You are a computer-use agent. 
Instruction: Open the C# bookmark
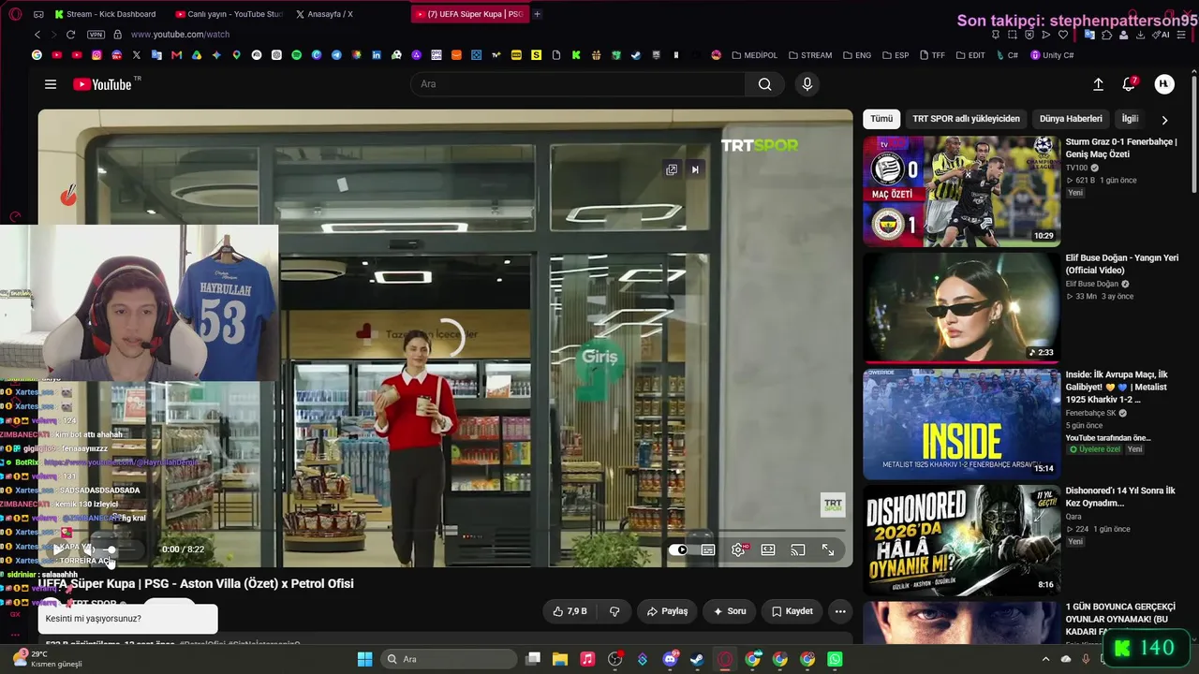click(x=1007, y=55)
